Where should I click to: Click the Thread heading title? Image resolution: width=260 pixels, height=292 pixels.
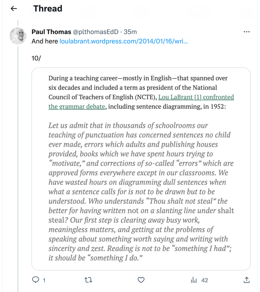pos(48,9)
